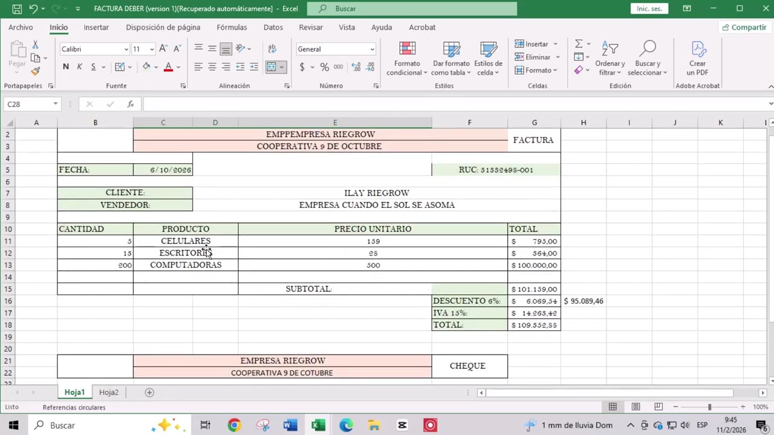Increase decimal places
Screen dimensions: 774x435
[x=356, y=67]
